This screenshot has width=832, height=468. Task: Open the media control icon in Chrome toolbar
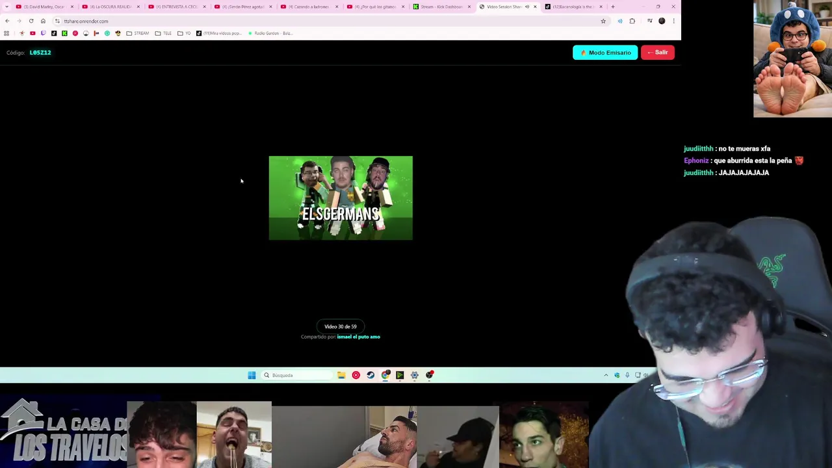pos(650,21)
